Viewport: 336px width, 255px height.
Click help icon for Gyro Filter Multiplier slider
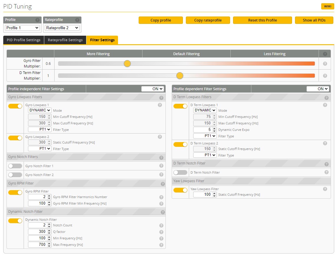pyautogui.click(x=325, y=64)
